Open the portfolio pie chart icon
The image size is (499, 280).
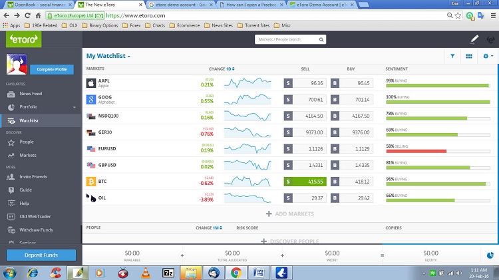click(x=490, y=255)
